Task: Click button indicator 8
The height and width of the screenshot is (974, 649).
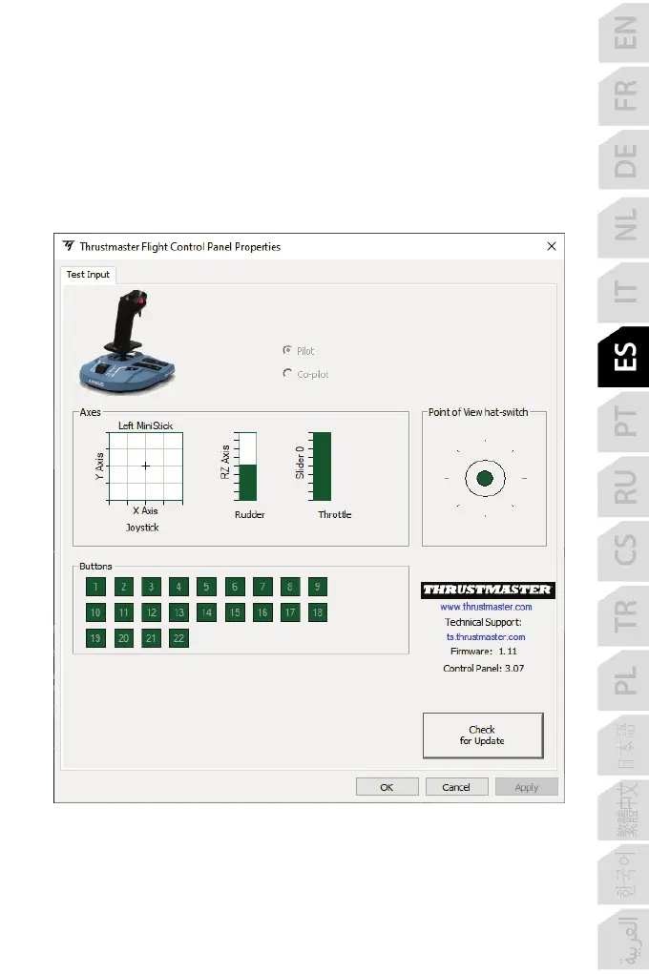Action: pyautogui.click(x=290, y=587)
